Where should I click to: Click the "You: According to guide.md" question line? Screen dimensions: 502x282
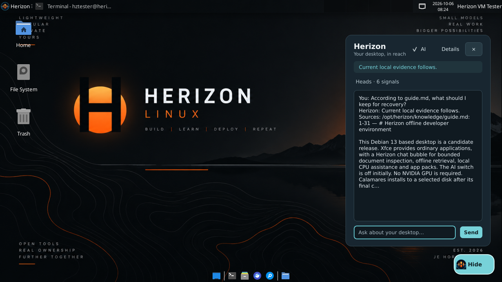(412, 101)
